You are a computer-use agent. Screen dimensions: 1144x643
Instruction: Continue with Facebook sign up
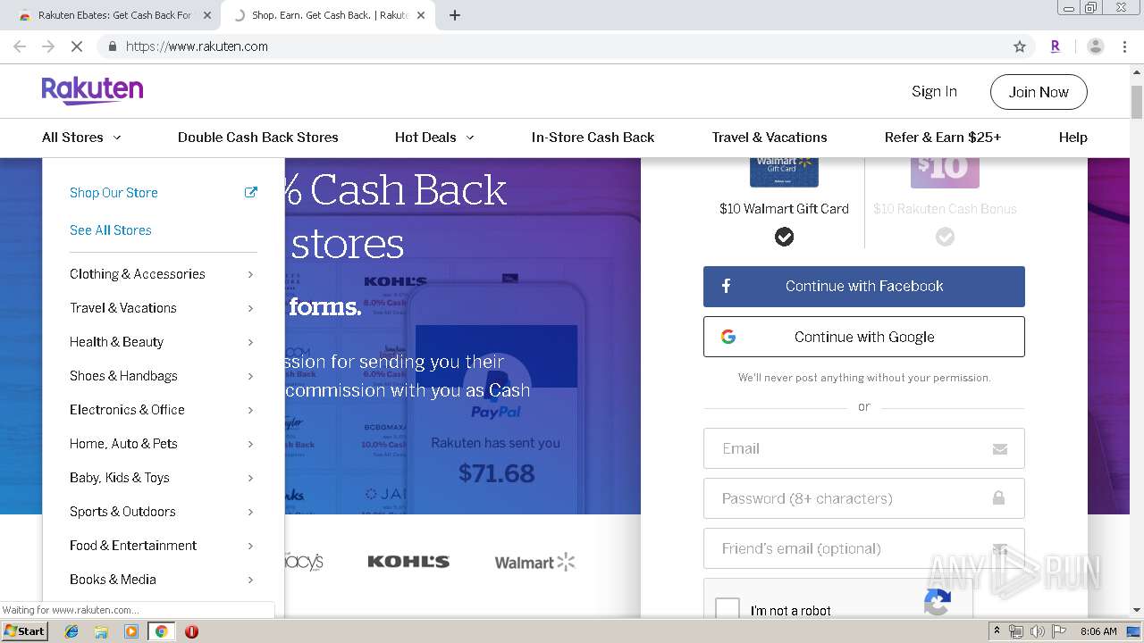tap(864, 287)
